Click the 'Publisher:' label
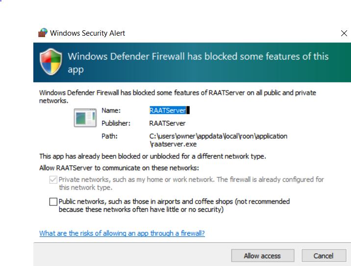This screenshot has height=266, width=351. point(116,123)
